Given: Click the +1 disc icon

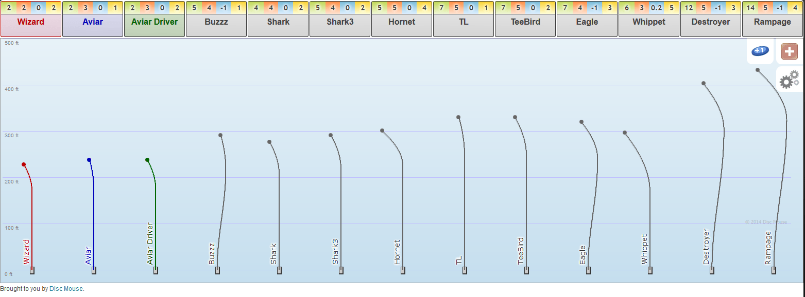Looking at the screenshot, I should pyautogui.click(x=760, y=51).
